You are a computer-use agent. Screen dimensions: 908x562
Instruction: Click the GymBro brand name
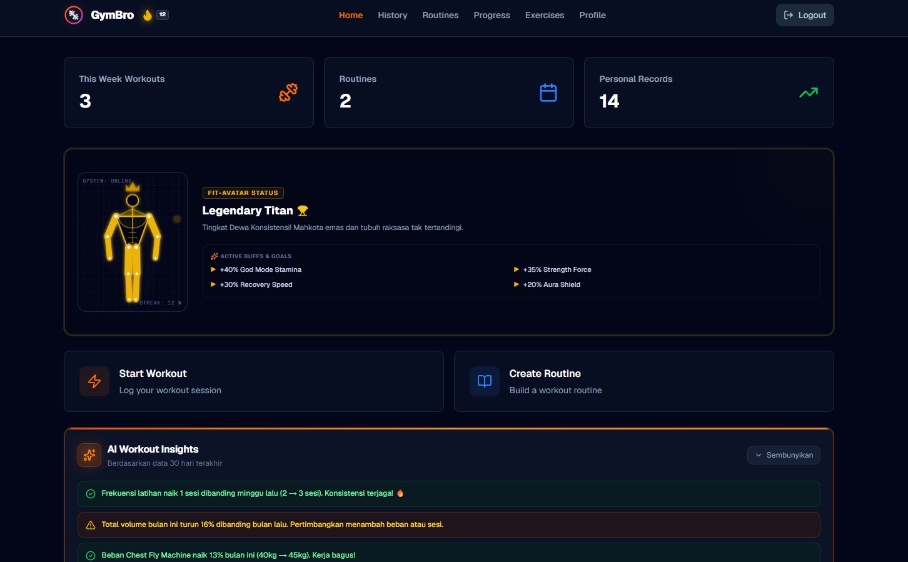(113, 15)
